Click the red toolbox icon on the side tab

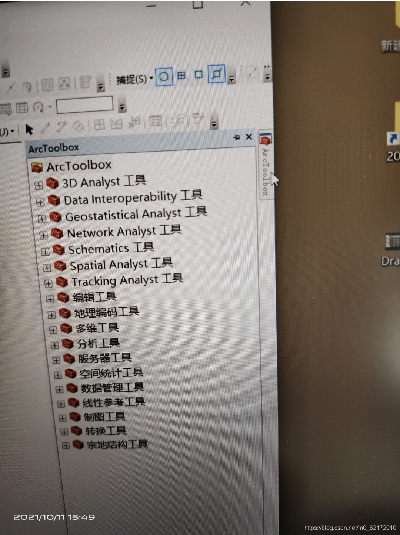pos(266,139)
